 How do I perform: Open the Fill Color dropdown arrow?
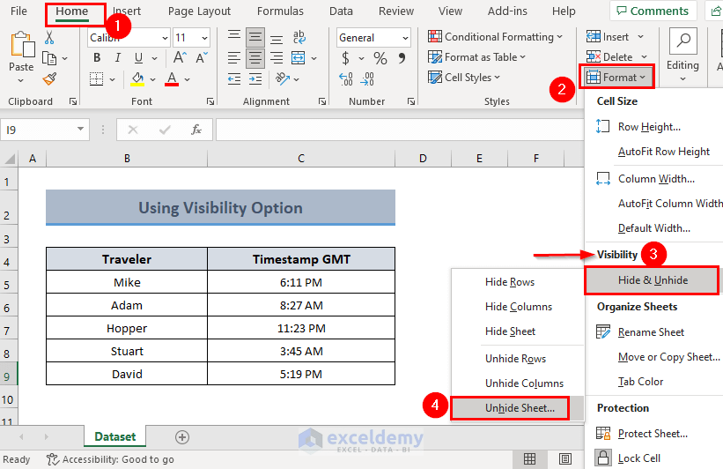coord(152,79)
